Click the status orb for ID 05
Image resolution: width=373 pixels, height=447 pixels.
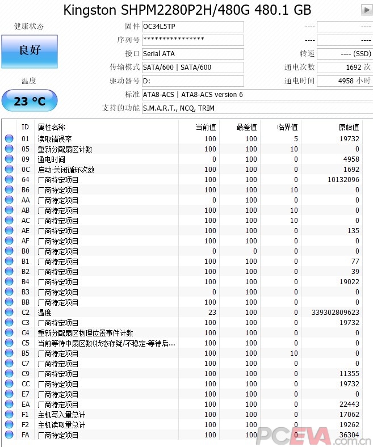coord(9,149)
